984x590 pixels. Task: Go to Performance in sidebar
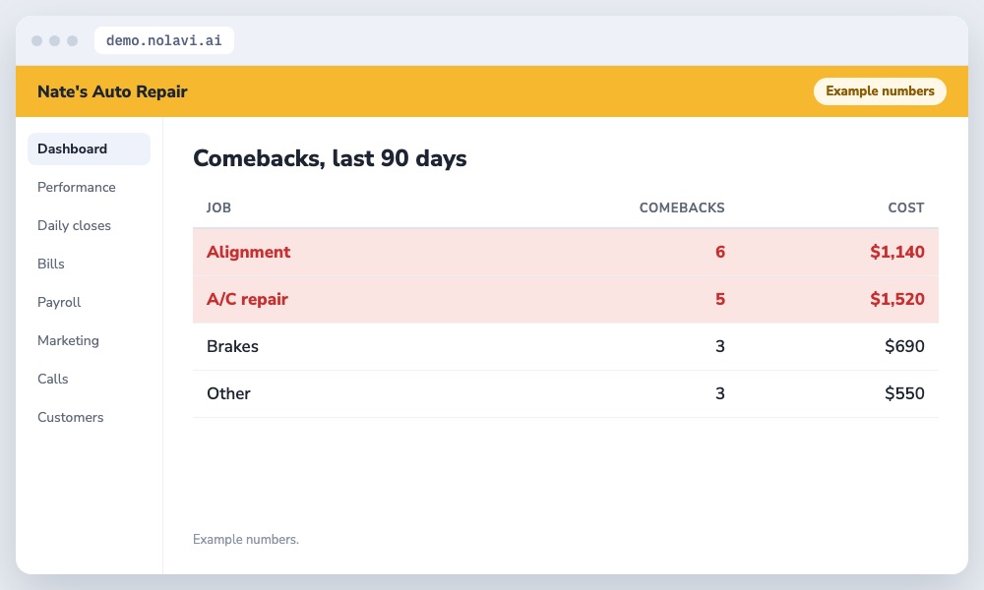point(77,187)
